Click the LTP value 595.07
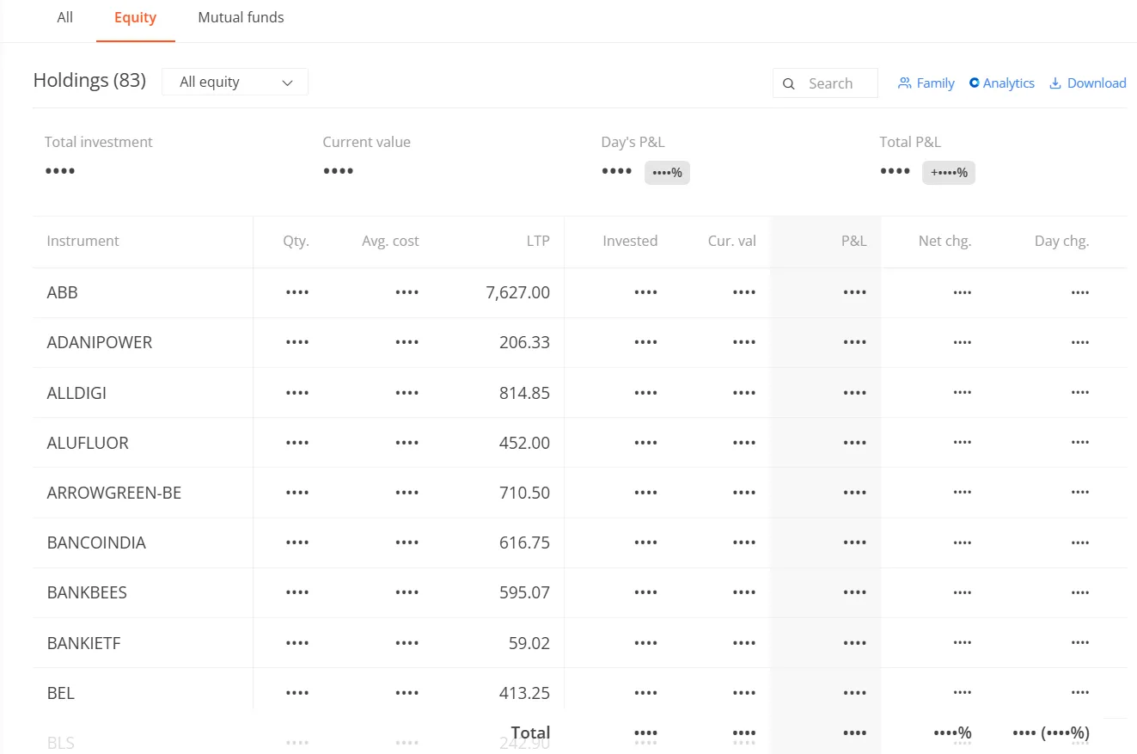1137x754 pixels. coord(524,592)
